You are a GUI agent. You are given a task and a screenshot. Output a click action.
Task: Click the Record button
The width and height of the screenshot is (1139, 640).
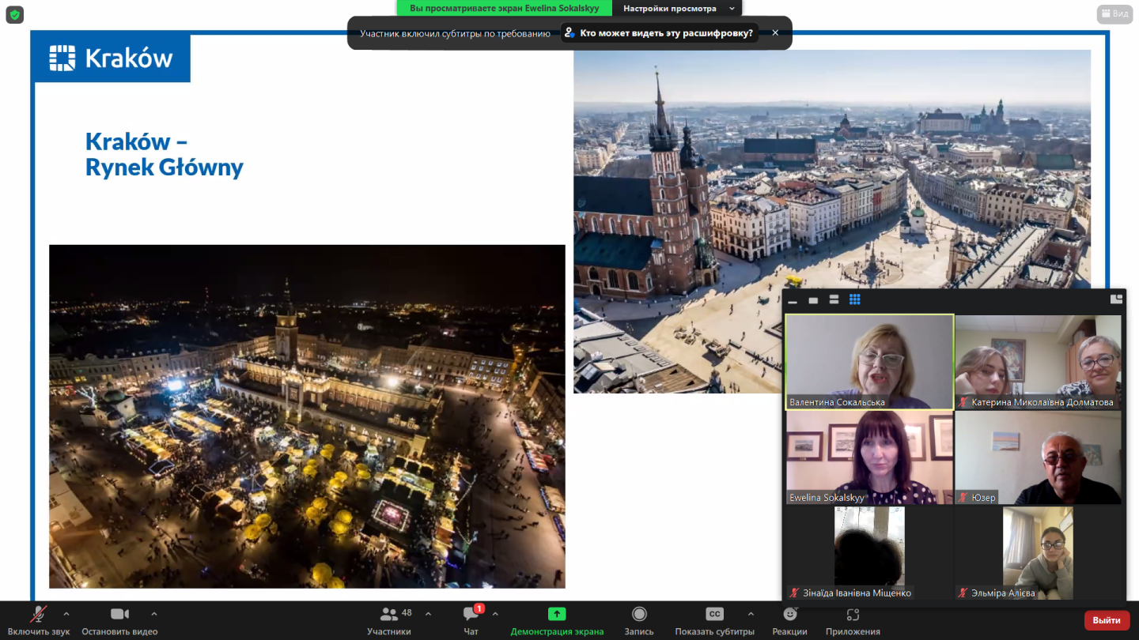pos(639,615)
